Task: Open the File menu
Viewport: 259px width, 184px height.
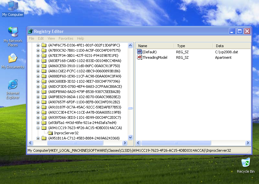Action: tap(31, 38)
